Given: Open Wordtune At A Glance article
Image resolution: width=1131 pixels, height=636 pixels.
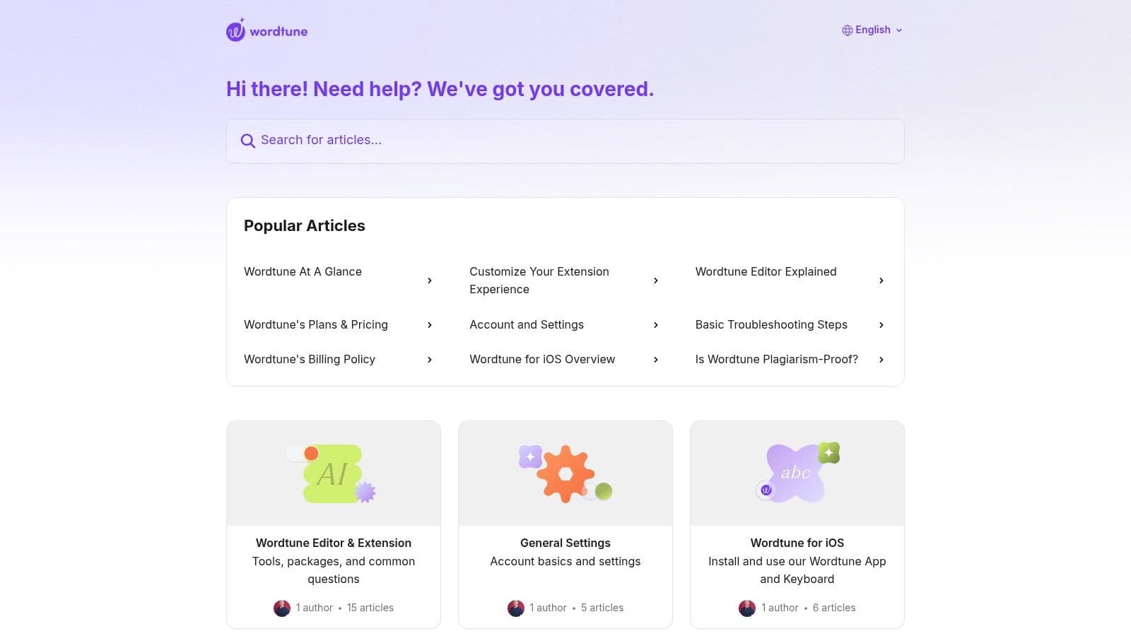Looking at the screenshot, I should [303, 271].
